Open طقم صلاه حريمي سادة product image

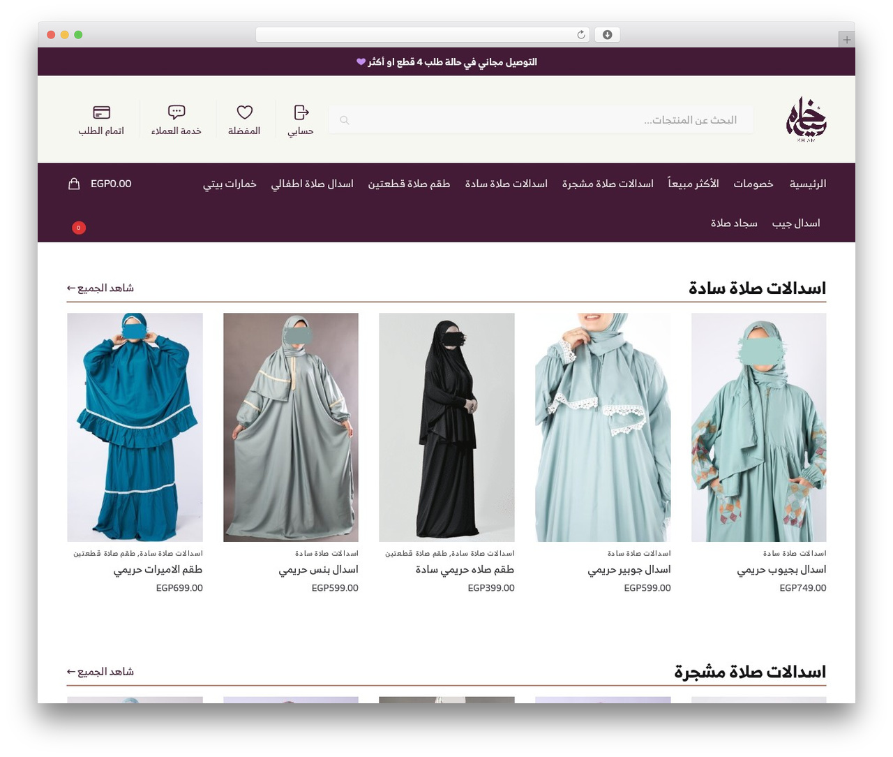coord(446,427)
